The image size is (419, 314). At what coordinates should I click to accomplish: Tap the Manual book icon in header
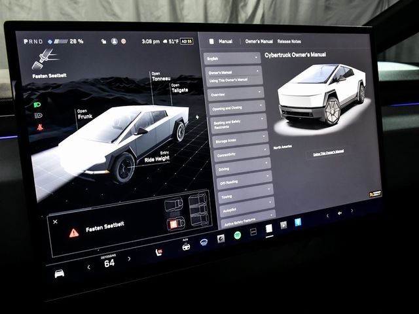(x=211, y=41)
